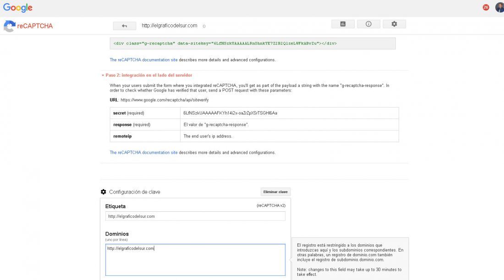
Task: Click the Etiqueta heading label
Action: point(115,206)
